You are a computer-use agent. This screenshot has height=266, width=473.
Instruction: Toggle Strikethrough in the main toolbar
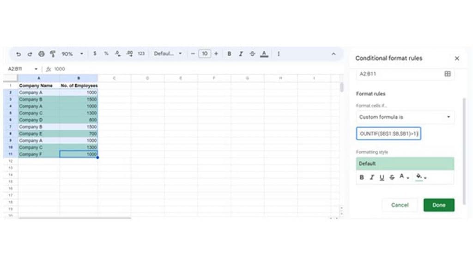252,54
